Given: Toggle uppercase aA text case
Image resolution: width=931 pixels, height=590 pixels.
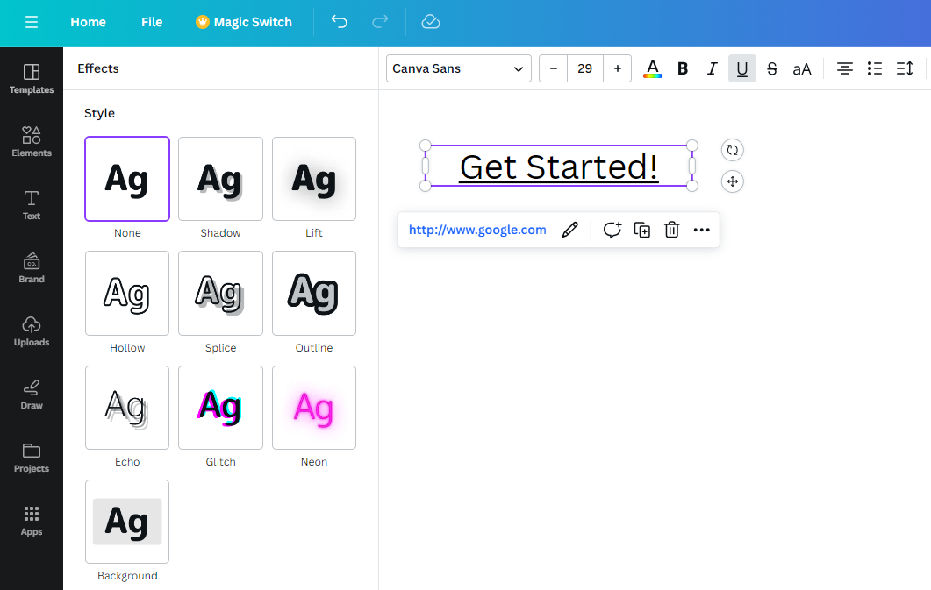Looking at the screenshot, I should [x=801, y=68].
